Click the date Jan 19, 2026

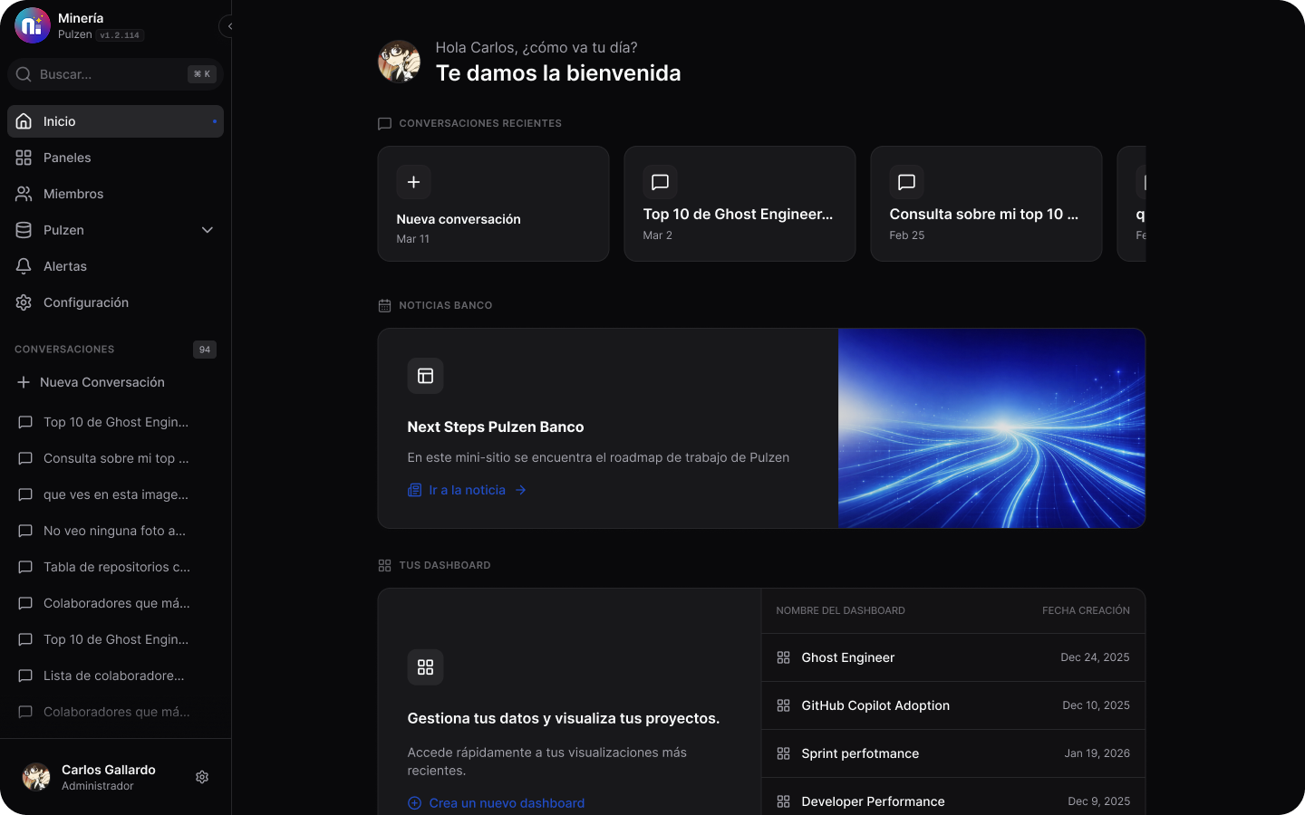point(1097,753)
